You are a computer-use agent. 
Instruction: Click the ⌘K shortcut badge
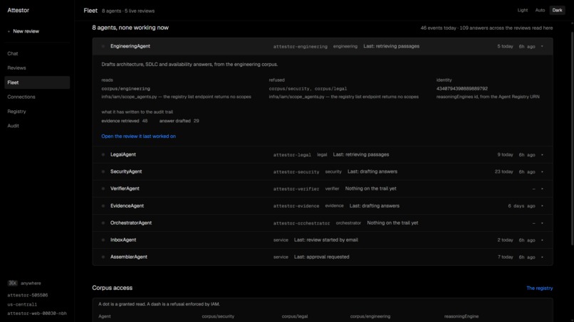12,283
